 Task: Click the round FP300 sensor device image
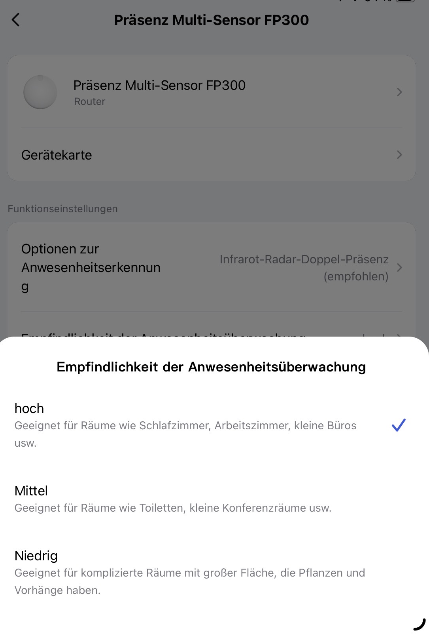point(40,92)
